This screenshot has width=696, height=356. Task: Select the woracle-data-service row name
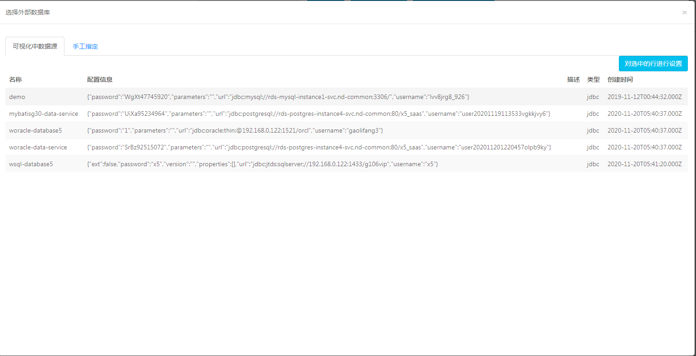pyautogui.click(x=38, y=147)
